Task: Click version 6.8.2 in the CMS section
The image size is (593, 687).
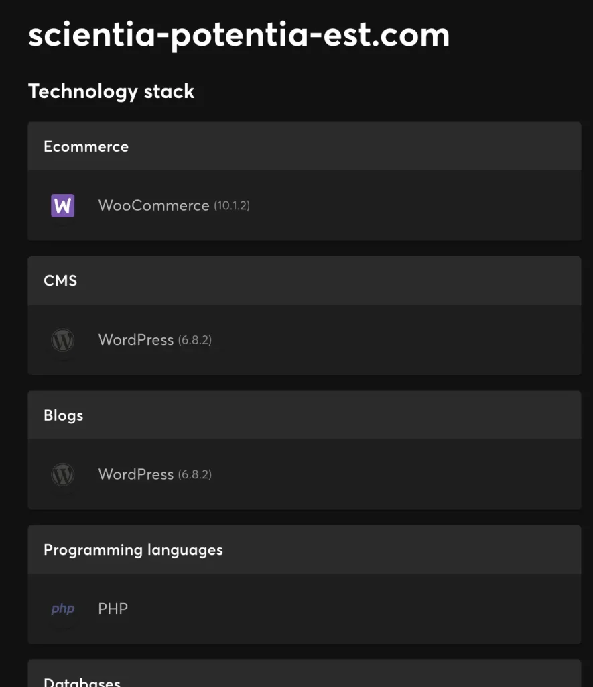Action: point(195,340)
